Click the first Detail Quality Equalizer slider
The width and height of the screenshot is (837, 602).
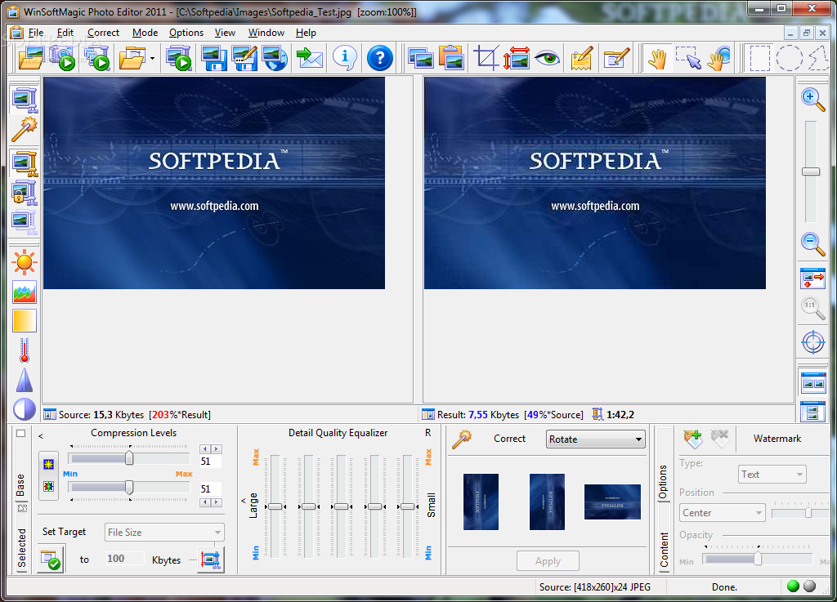click(275, 506)
